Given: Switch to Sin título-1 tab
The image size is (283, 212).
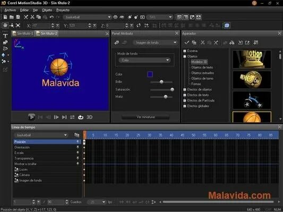Looking at the screenshot, I should (23, 33).
